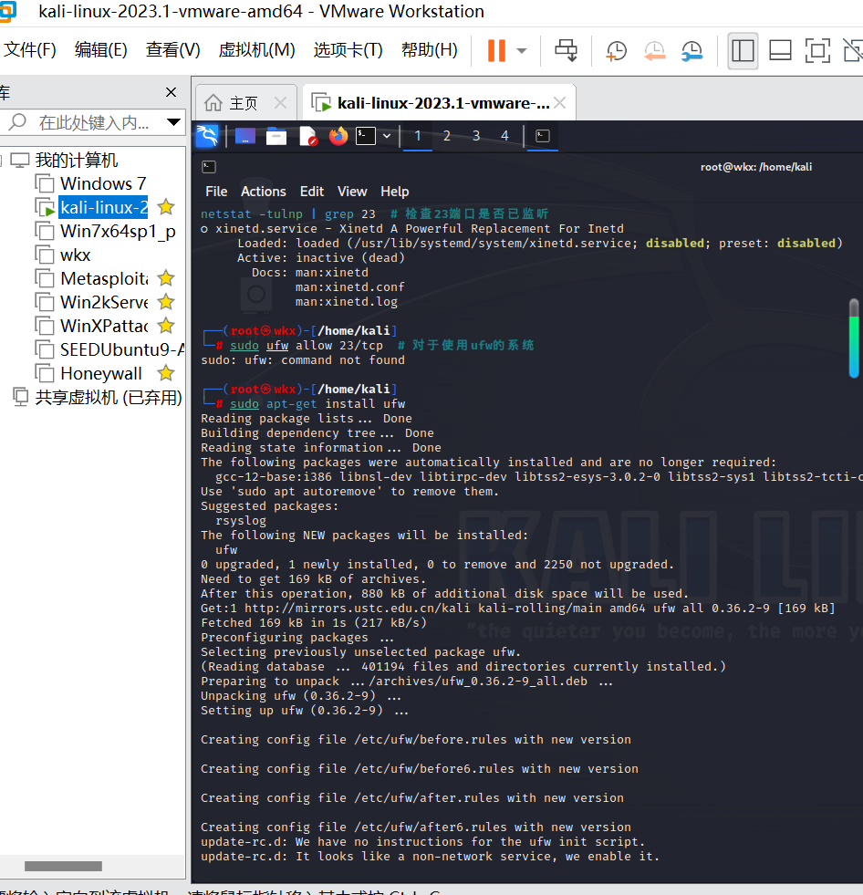
Task: Open the terminal View menu
Action: tap(352, 192)
